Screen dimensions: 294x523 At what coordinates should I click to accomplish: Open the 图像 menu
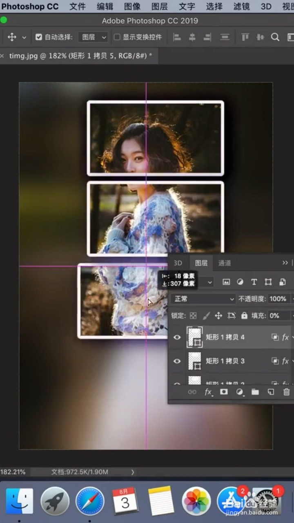click(132, 7)
